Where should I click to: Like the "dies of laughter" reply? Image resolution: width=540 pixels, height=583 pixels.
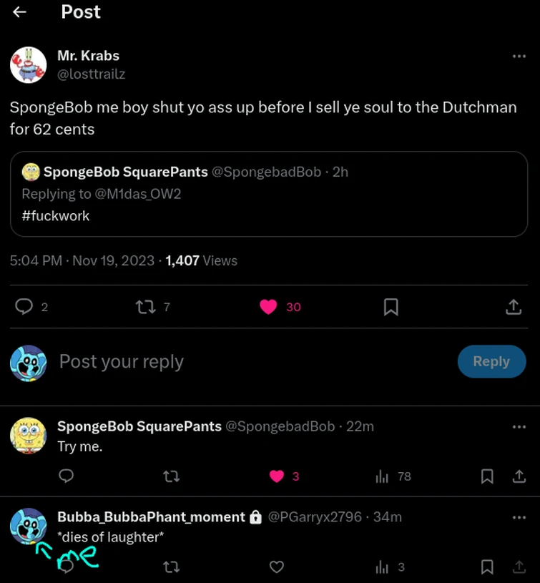(x=277, y=567)
